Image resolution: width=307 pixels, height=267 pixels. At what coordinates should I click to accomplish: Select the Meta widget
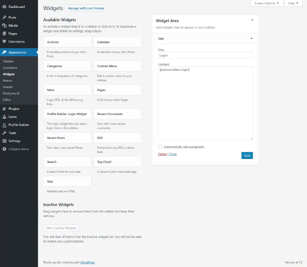pyautogui.click(x=67, y=90)
